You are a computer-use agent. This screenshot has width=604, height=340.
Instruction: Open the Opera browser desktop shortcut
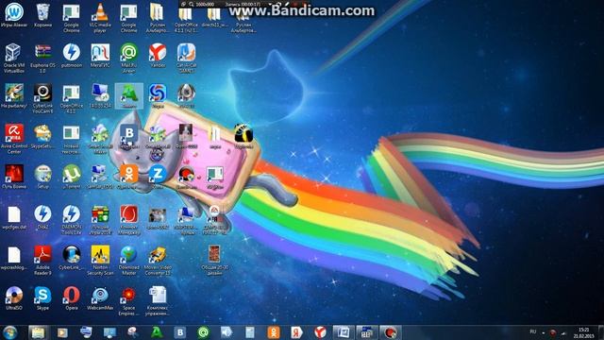coord(72,298)
